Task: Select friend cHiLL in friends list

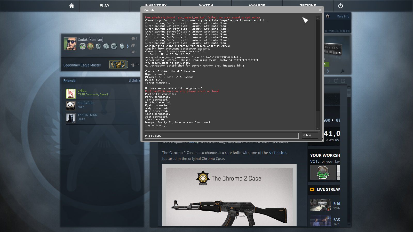Action: (103, 94)
